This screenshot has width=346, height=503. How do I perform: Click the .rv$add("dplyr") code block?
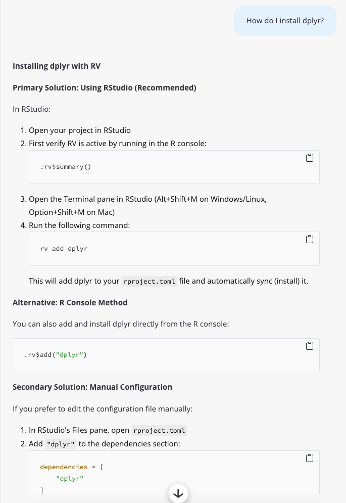pyautogui.click(x=166, y=355)
